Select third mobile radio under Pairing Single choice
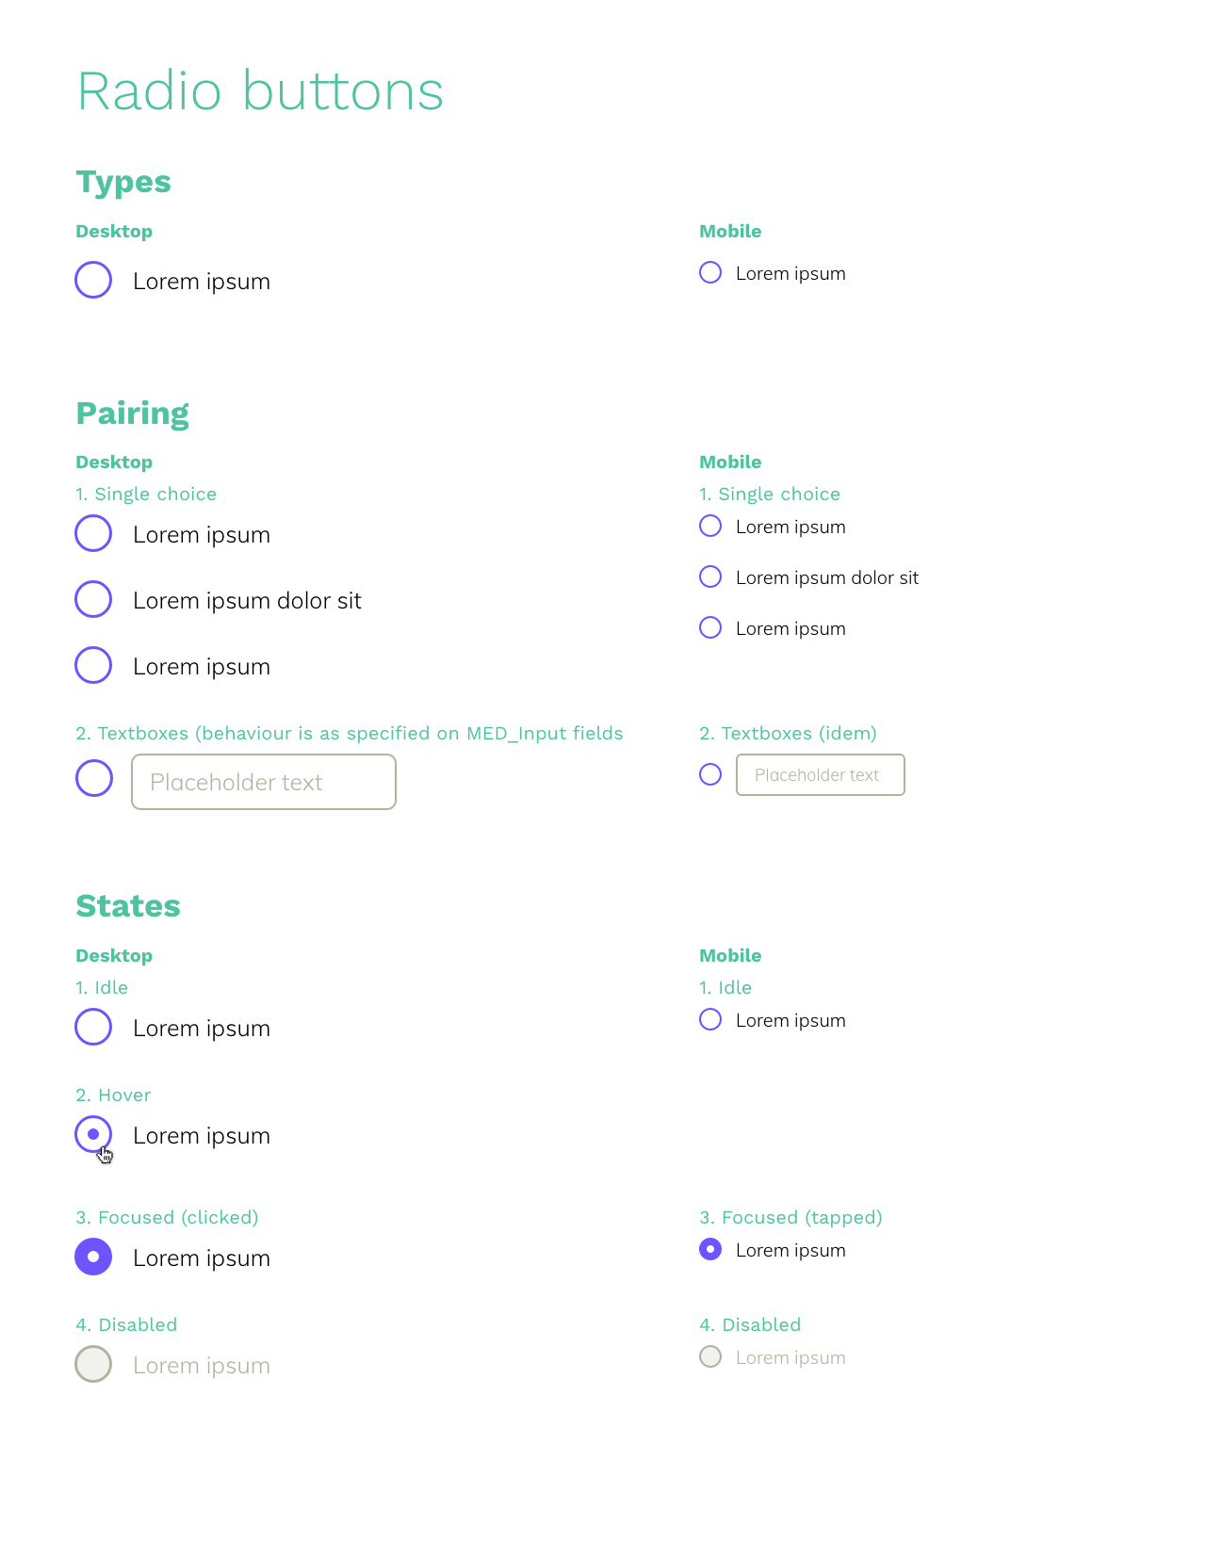1206x1558 pixels. pos(710,627)
